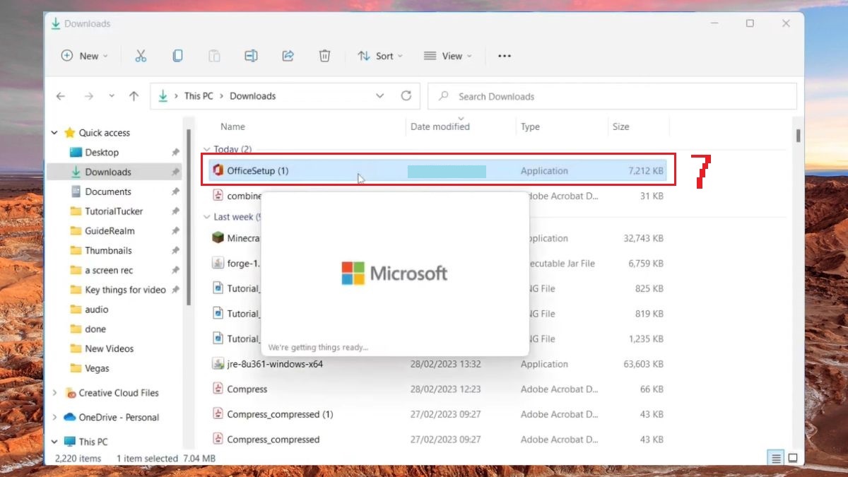Click the Microsoft logo on splash

click(x=394, y=273)
